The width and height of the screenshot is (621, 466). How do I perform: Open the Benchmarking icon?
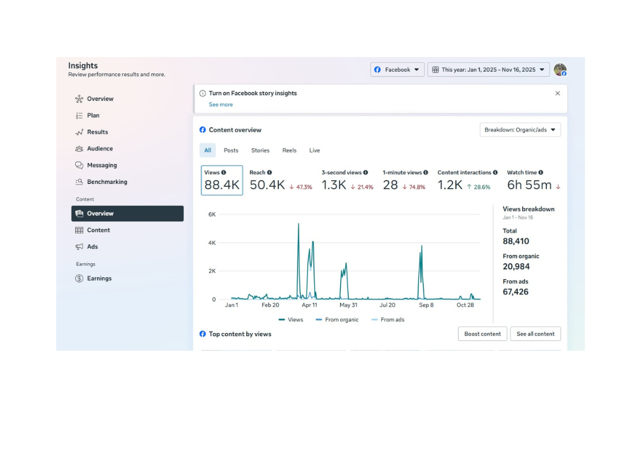pyautogui.click(x=79, y=182)
